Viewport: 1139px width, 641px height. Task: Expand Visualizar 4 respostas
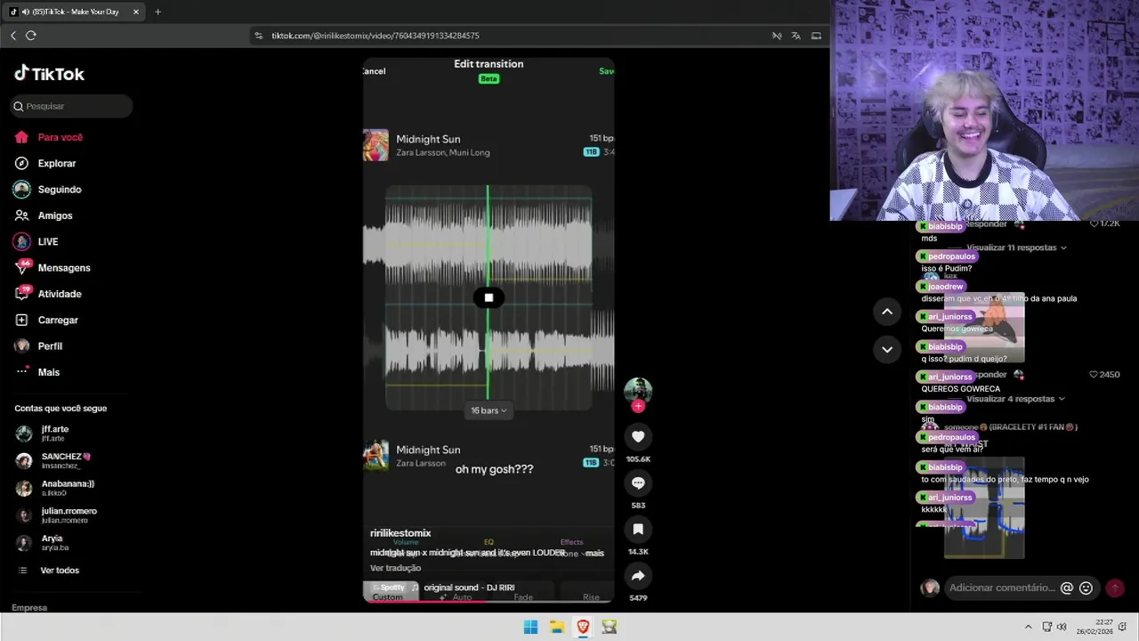1015,399
